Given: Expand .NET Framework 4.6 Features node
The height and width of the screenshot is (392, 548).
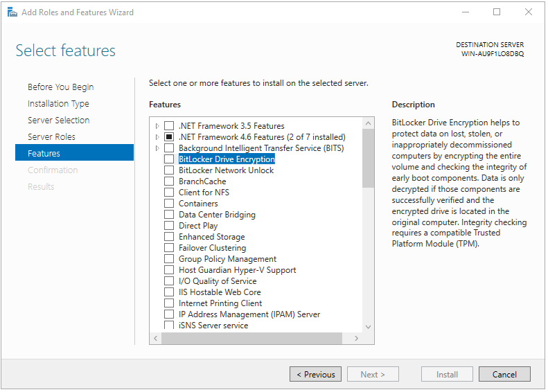Looking at the screenshot, I should 157,137.
